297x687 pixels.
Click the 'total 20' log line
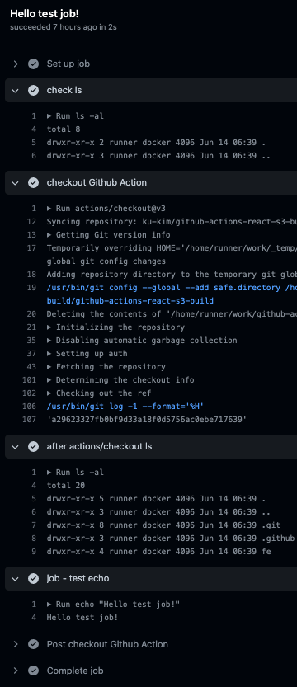(66, 486)
